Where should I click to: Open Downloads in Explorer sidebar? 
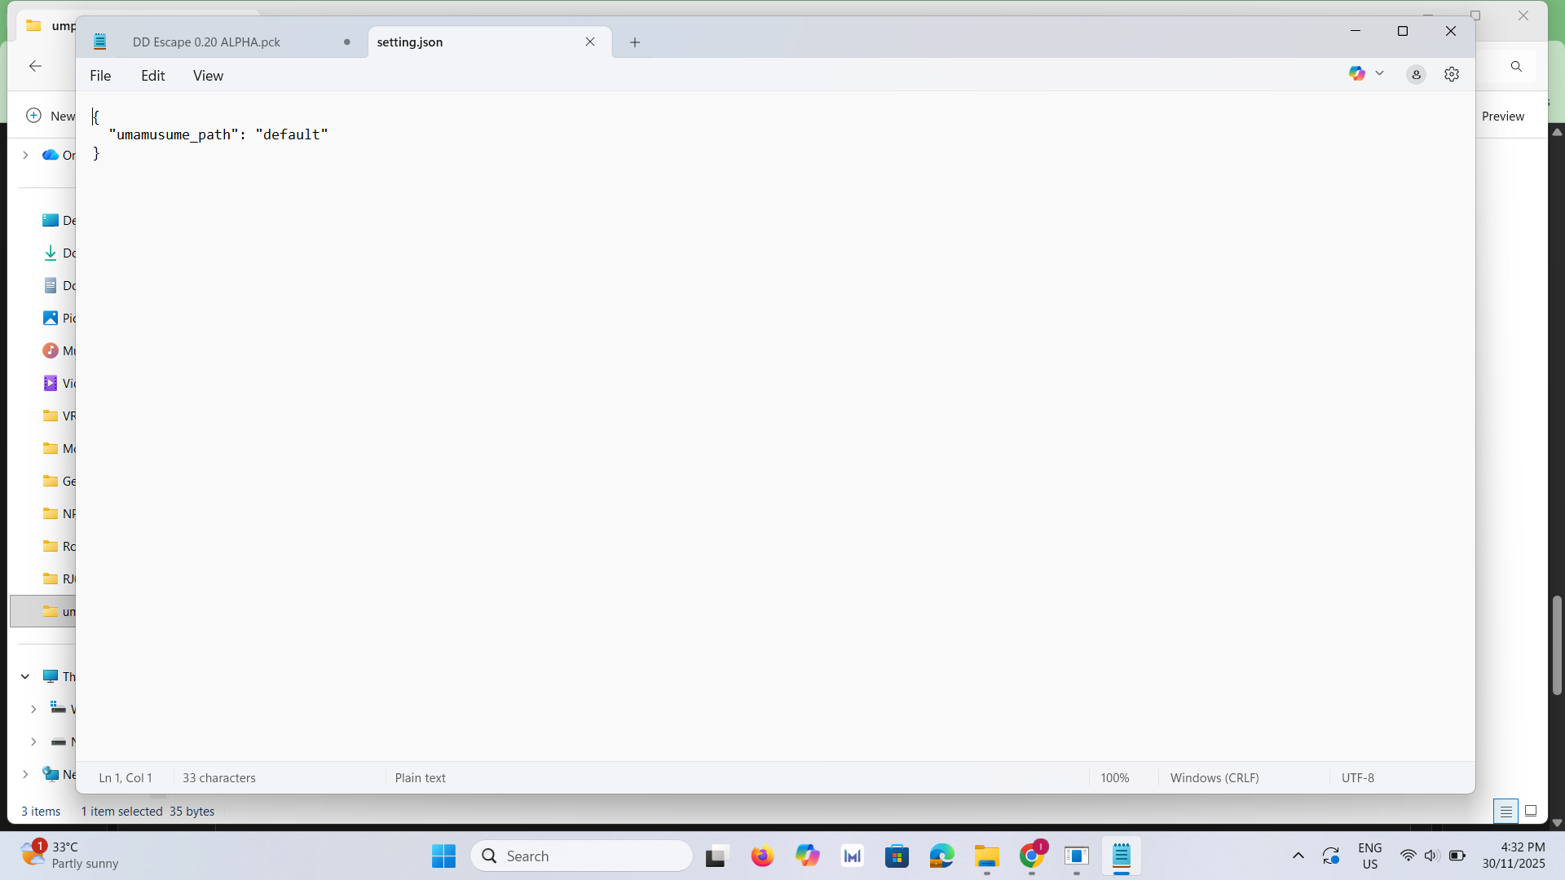coord(58,253)
